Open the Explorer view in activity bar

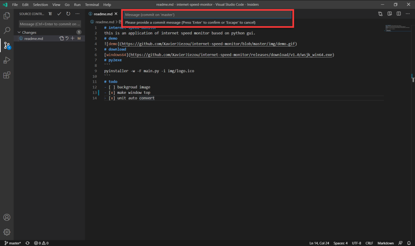pyautogui.click(x=7, y=16)
